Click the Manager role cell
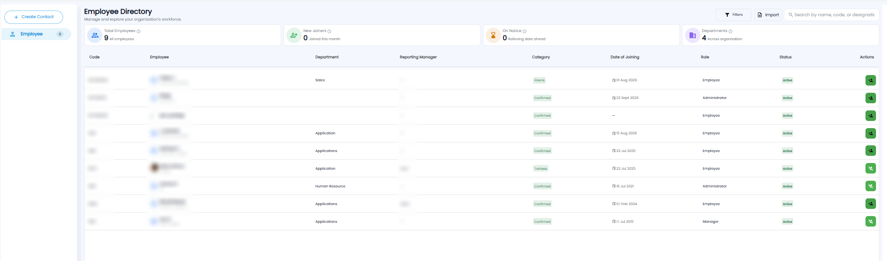 711,222
